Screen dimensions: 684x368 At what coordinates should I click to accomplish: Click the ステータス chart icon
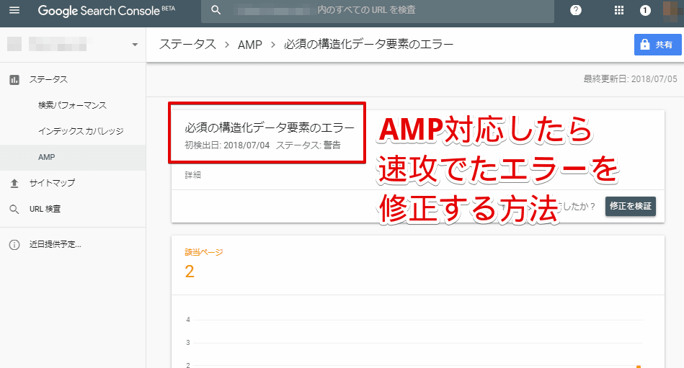pyautogui.click(x=14, y=79)
